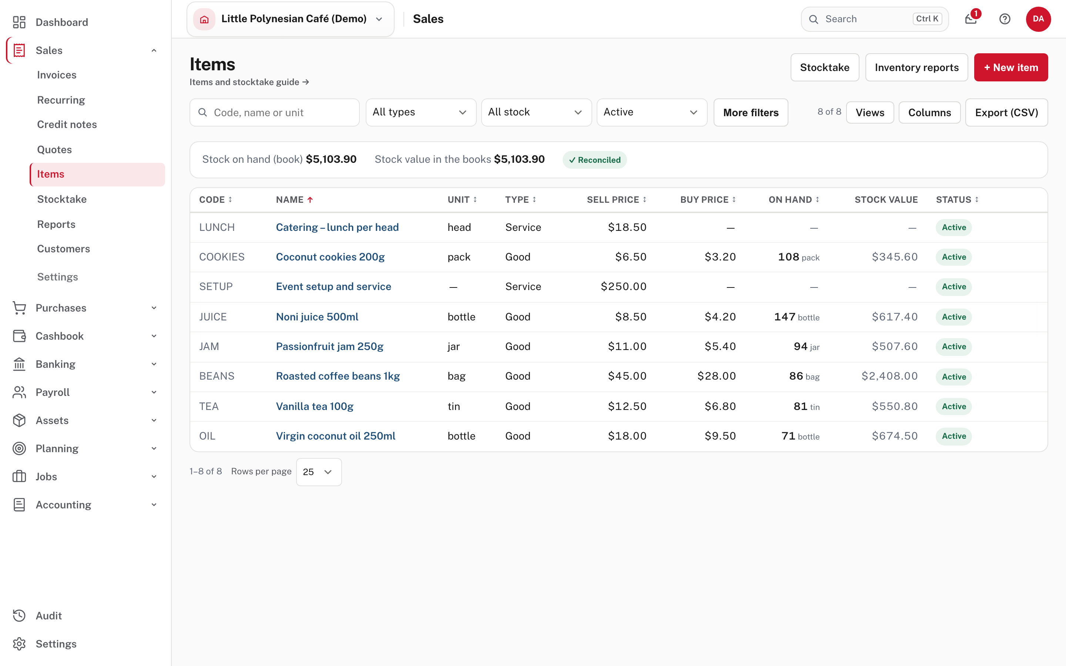This screenshot has height=666, width=1066.
Task: Collapse the Sales menu chevron
Action: point(154,50)
